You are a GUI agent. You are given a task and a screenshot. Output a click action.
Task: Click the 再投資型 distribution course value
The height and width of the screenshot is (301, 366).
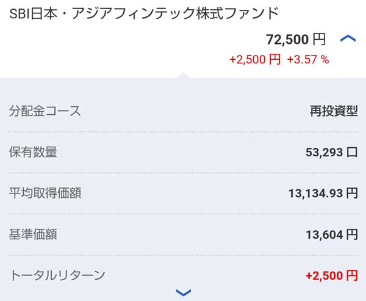click(334, 111)
